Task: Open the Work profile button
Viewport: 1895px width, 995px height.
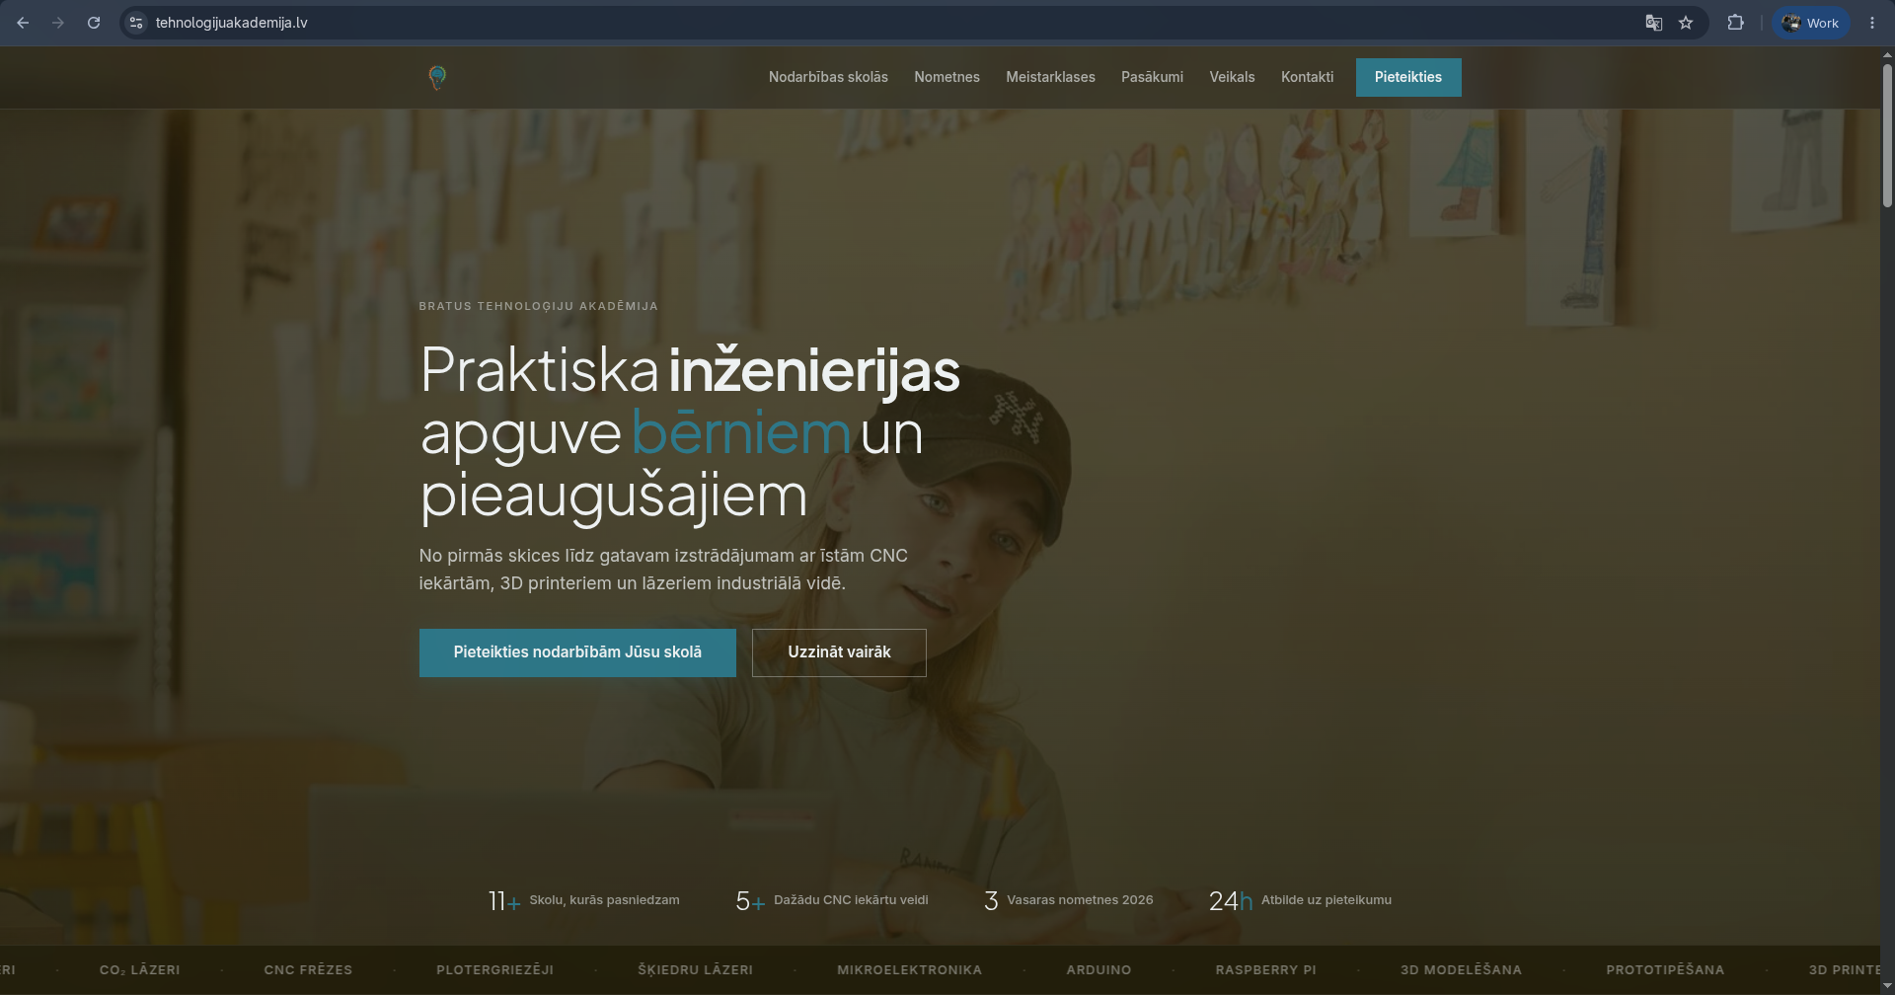Action: pos(1810,23)
